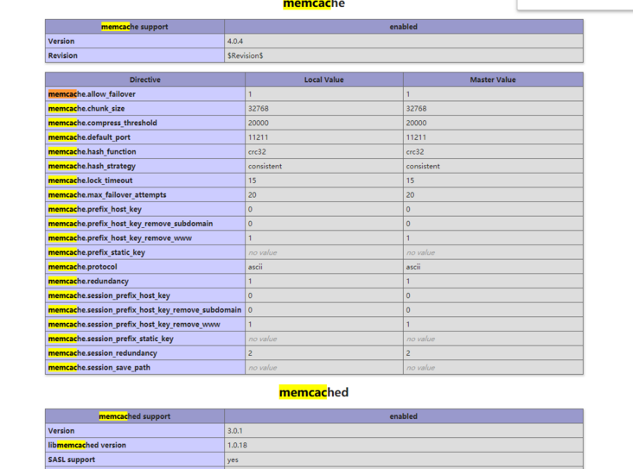Select memcache.prefix_host_key directive
The width and height of the screenshot is (633, 469).
(95, 209)
